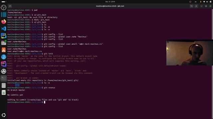Open the clock showing Dec 10 20:44
213x119 pixels.
[x=110, y=2]
